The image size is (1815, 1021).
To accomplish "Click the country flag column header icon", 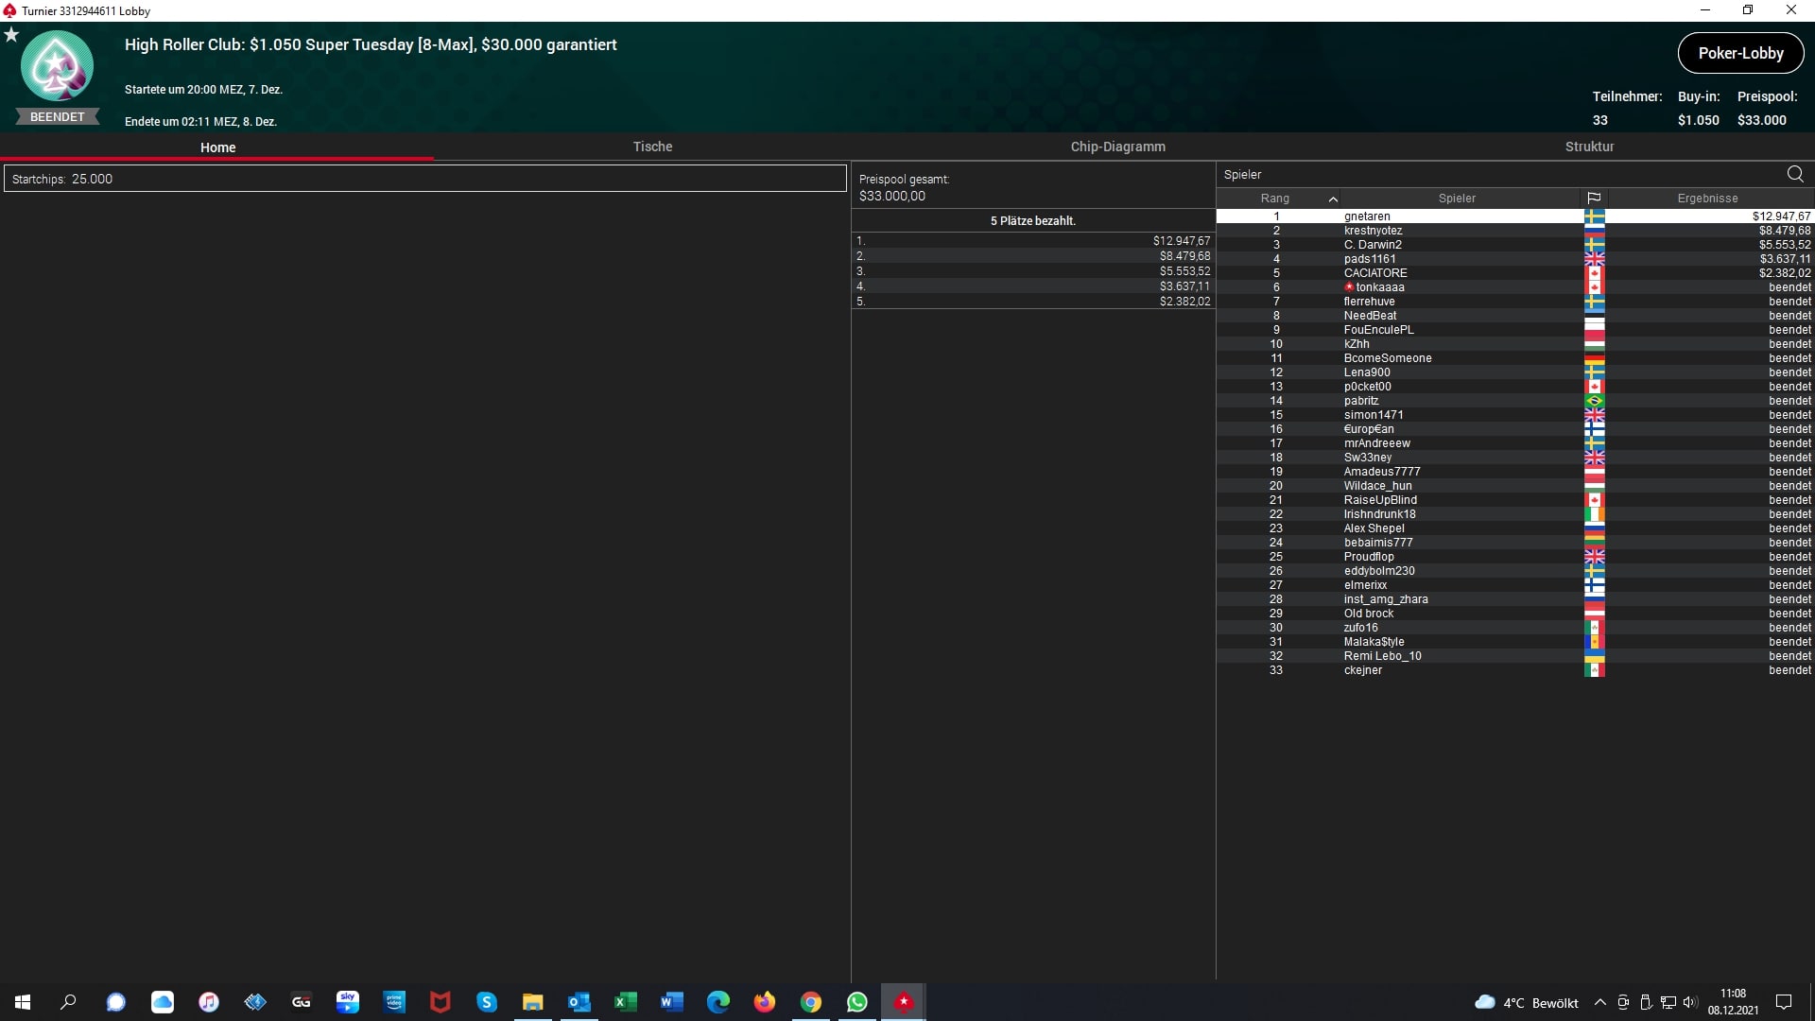I will pos(1594,198).
